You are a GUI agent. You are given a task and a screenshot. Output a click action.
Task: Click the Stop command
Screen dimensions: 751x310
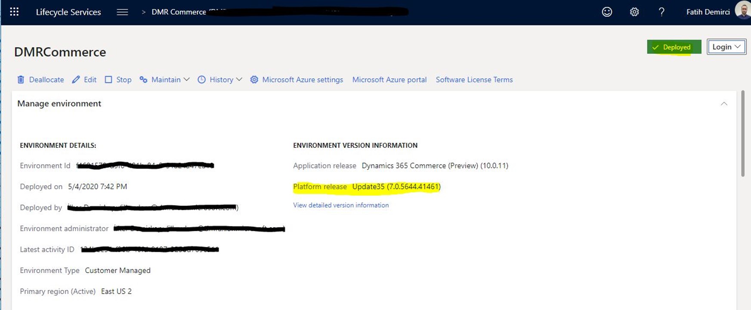[124, 80]
